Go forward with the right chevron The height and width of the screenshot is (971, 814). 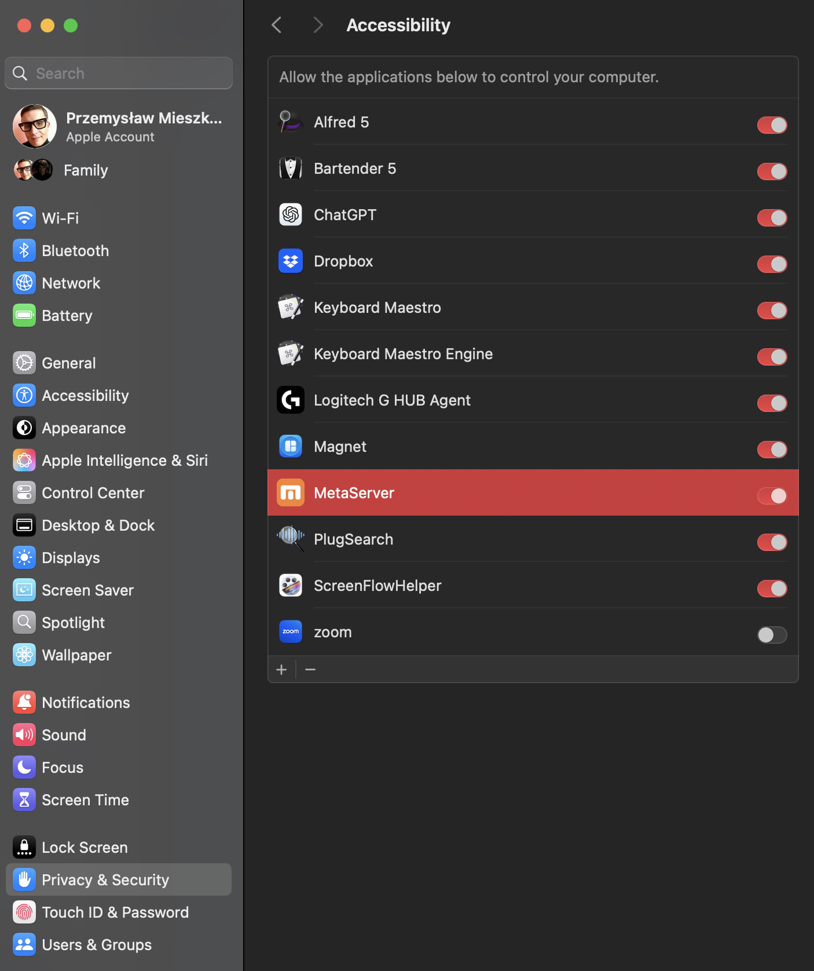point(317,25)
